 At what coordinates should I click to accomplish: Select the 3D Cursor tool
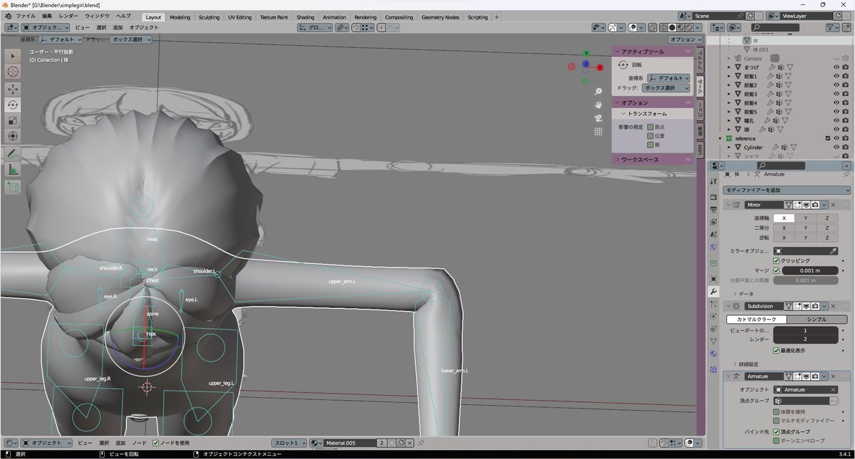pos(13,72)
